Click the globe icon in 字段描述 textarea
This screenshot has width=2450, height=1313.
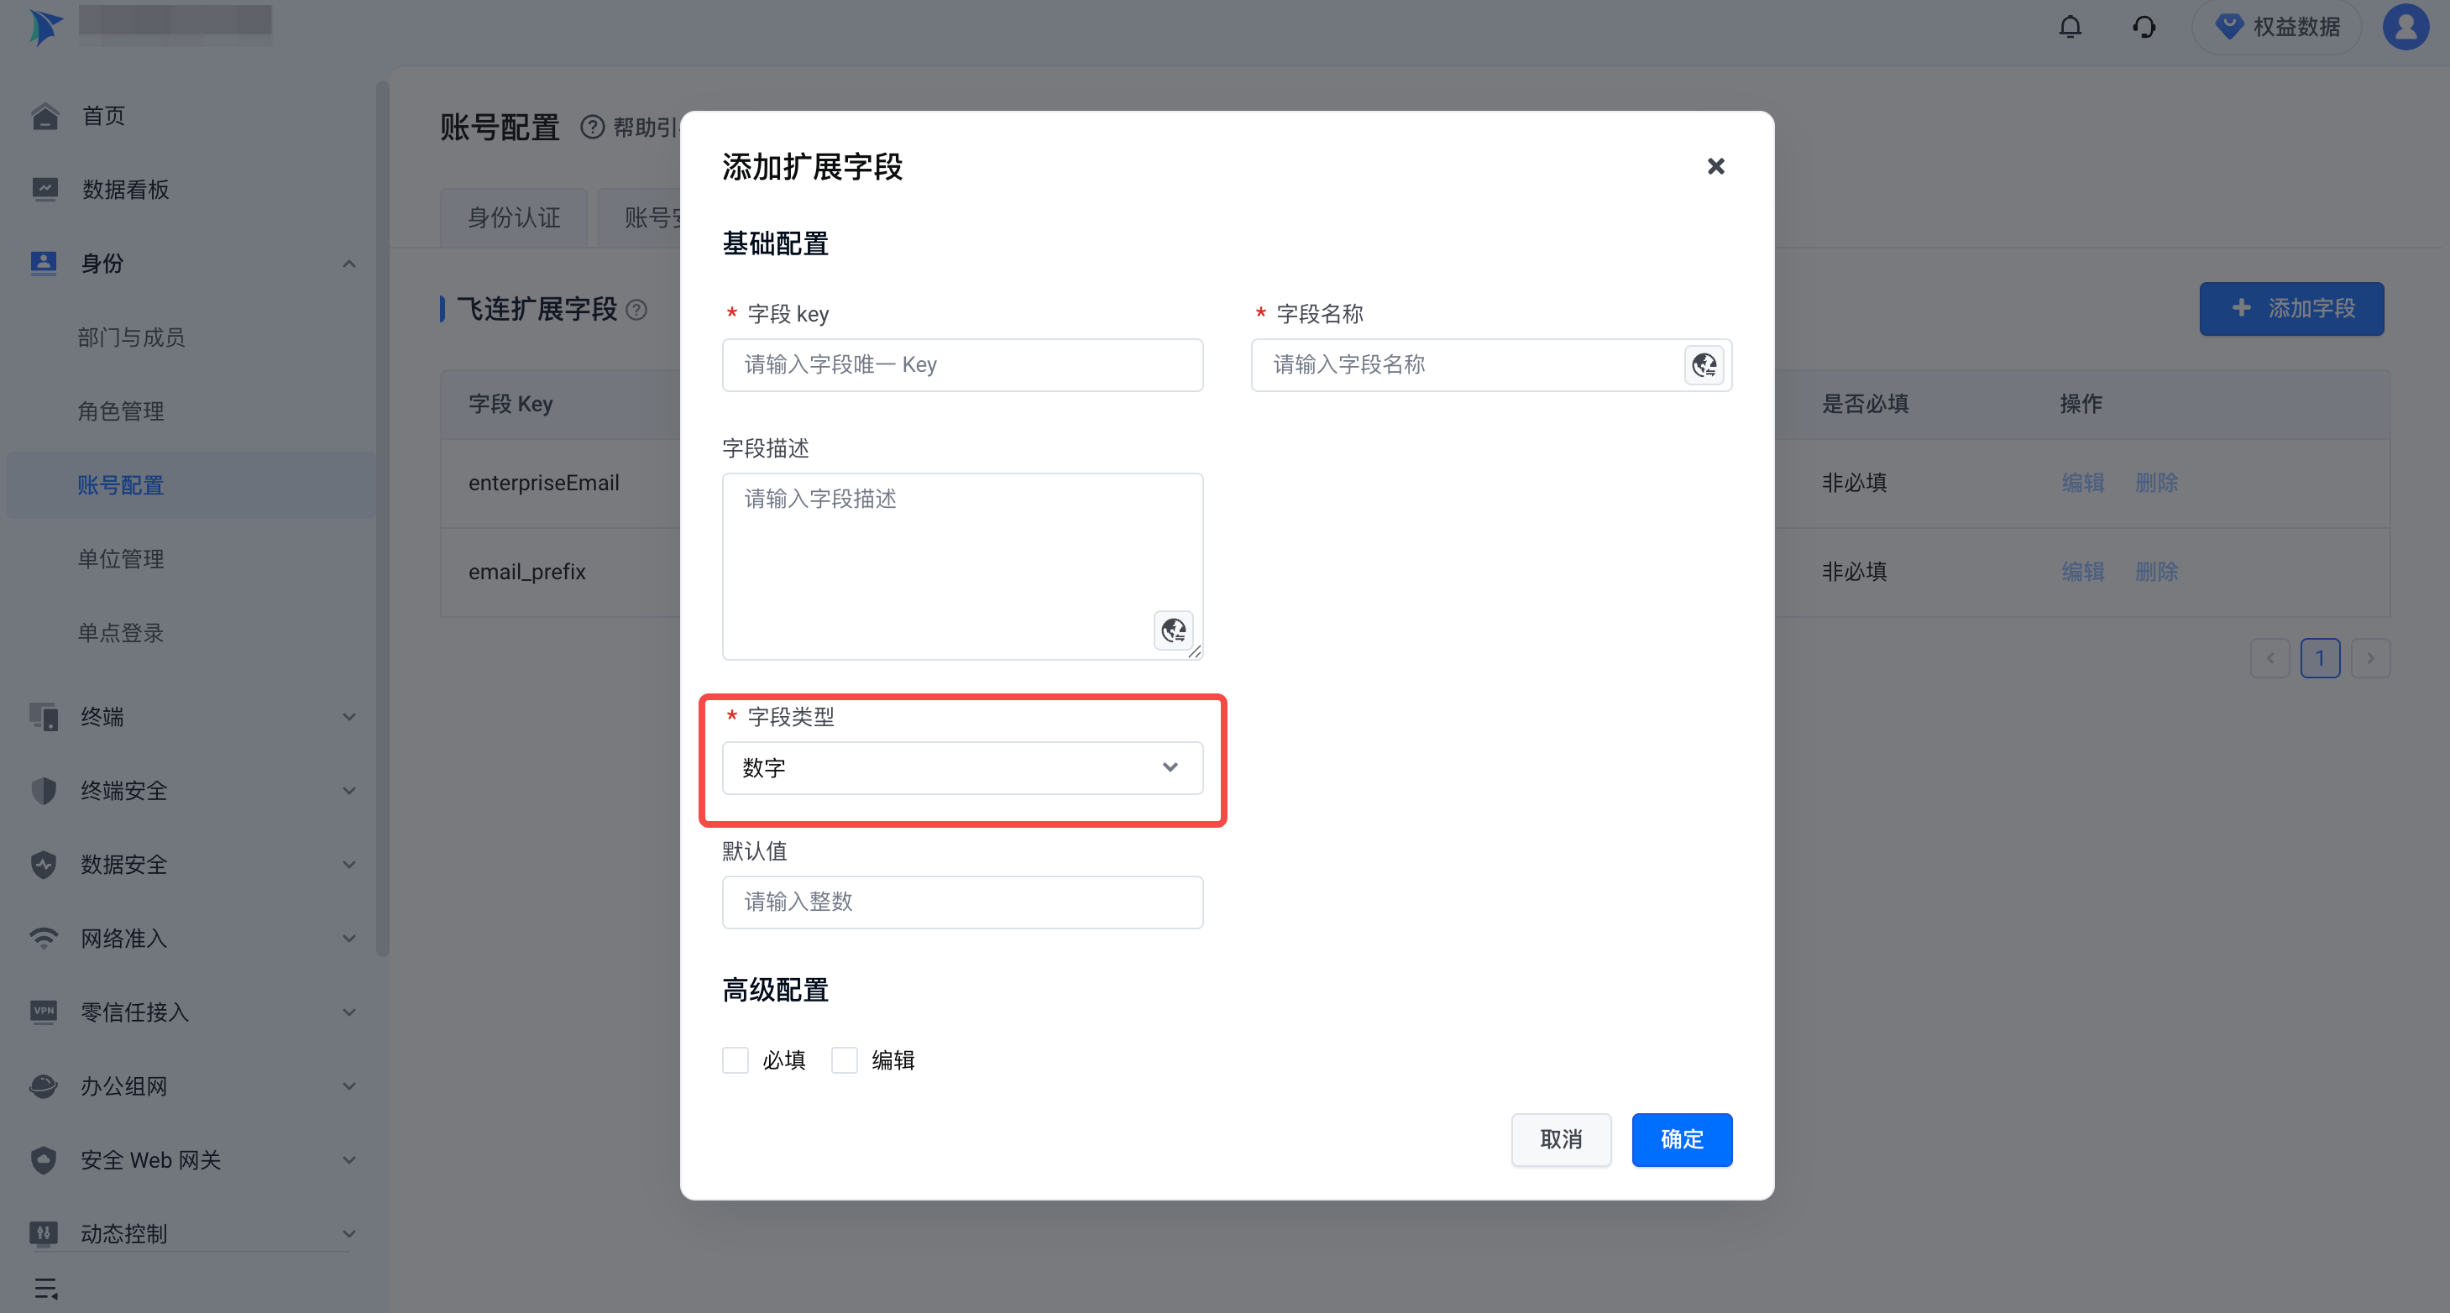pyautogui.click(x=1173, y=630)
